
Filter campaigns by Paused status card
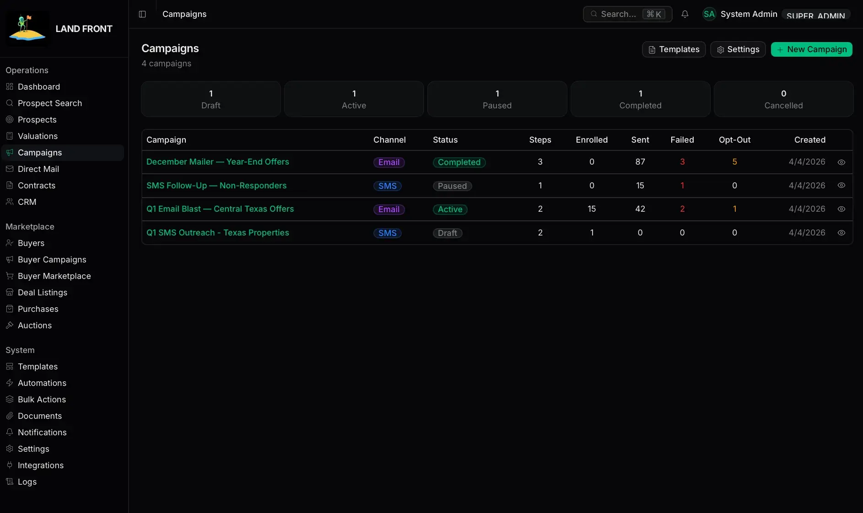(x=497, y=99)
